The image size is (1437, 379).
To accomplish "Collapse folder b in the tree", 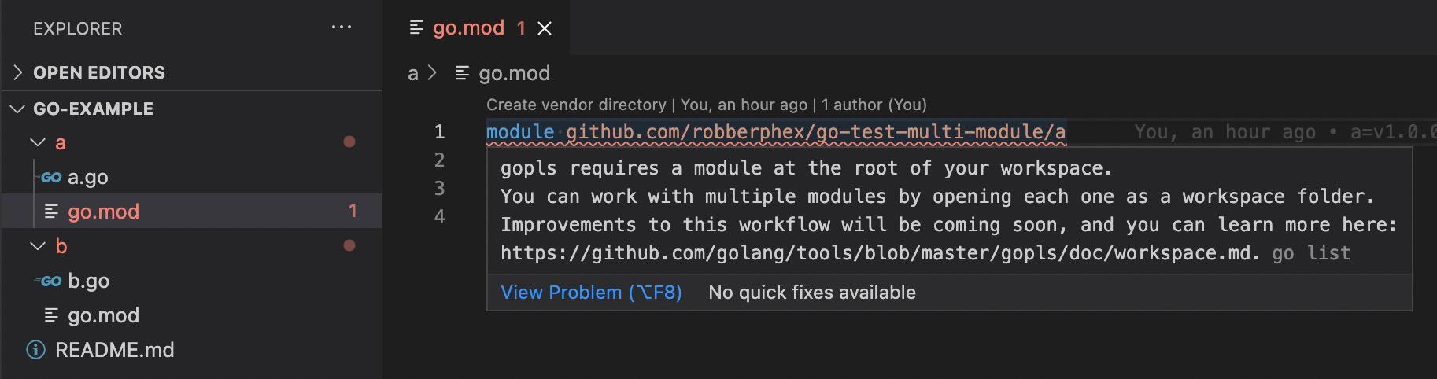I will (37, 246).
